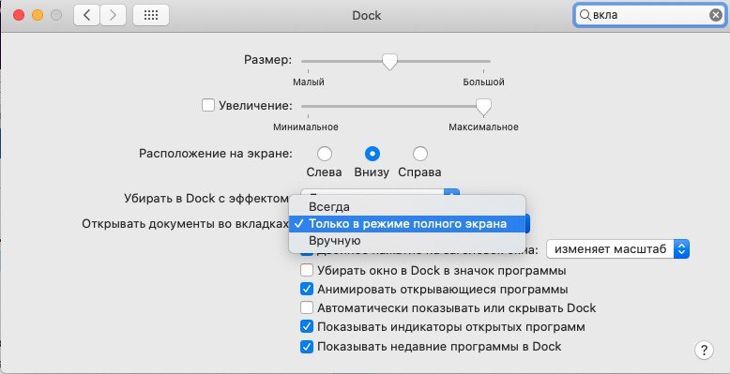Viewport: 730px width, 374px height.
Task: Click the Увеличение slider thumb
Action: 484,107
